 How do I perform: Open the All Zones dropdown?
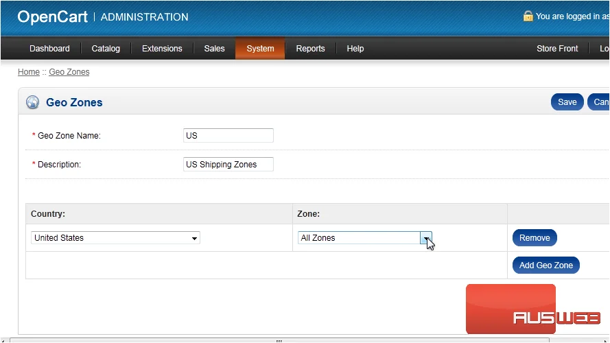pos(365,237)
